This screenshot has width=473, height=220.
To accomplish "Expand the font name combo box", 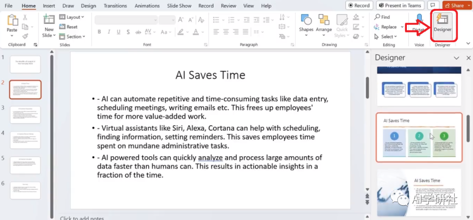I will tap(155, 20).
